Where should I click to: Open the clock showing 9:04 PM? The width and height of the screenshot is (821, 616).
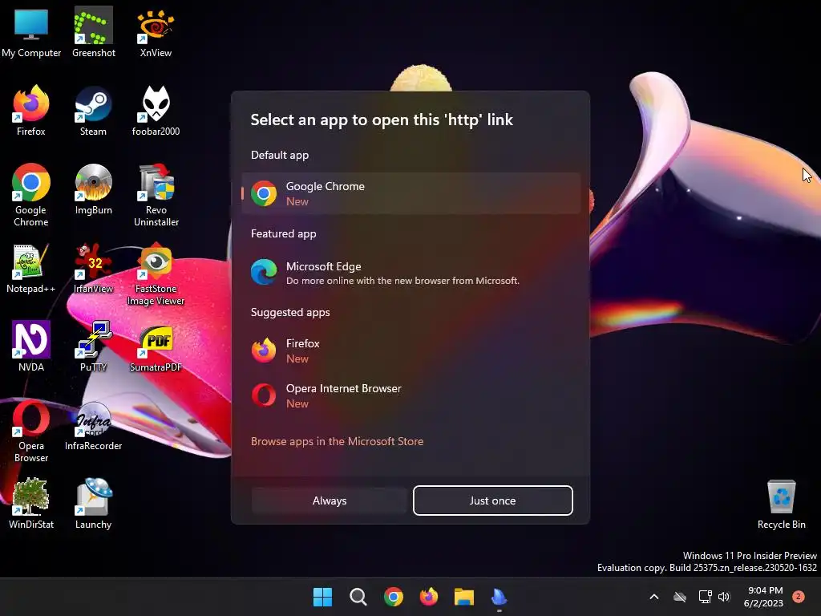764,597
